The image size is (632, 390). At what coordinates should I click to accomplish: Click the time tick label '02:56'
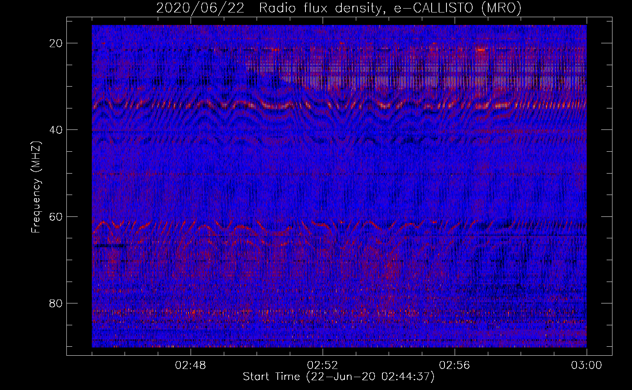tap(455, 365)
